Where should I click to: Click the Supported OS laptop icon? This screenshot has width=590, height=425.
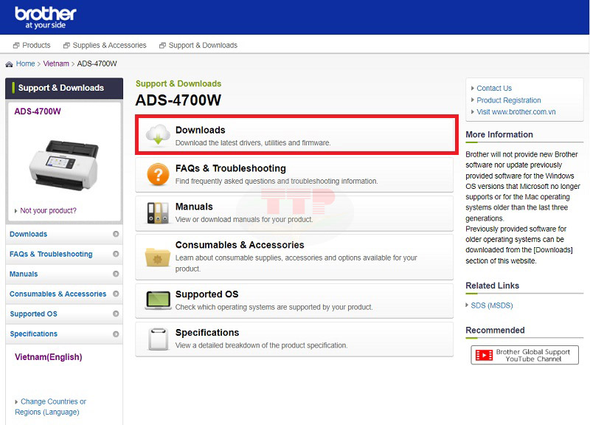coord(158,300)
